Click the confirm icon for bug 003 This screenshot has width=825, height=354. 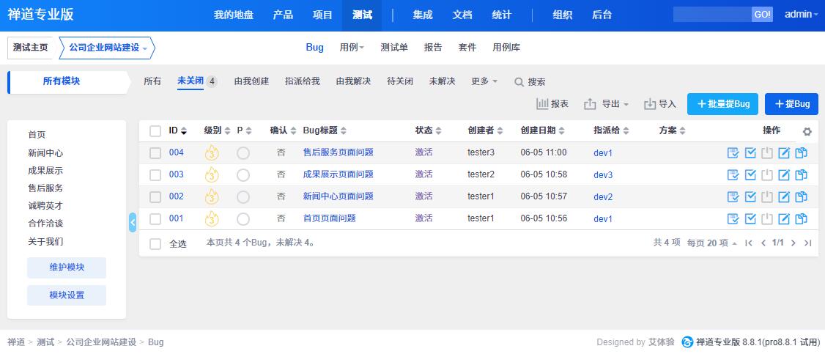[733, 174]
